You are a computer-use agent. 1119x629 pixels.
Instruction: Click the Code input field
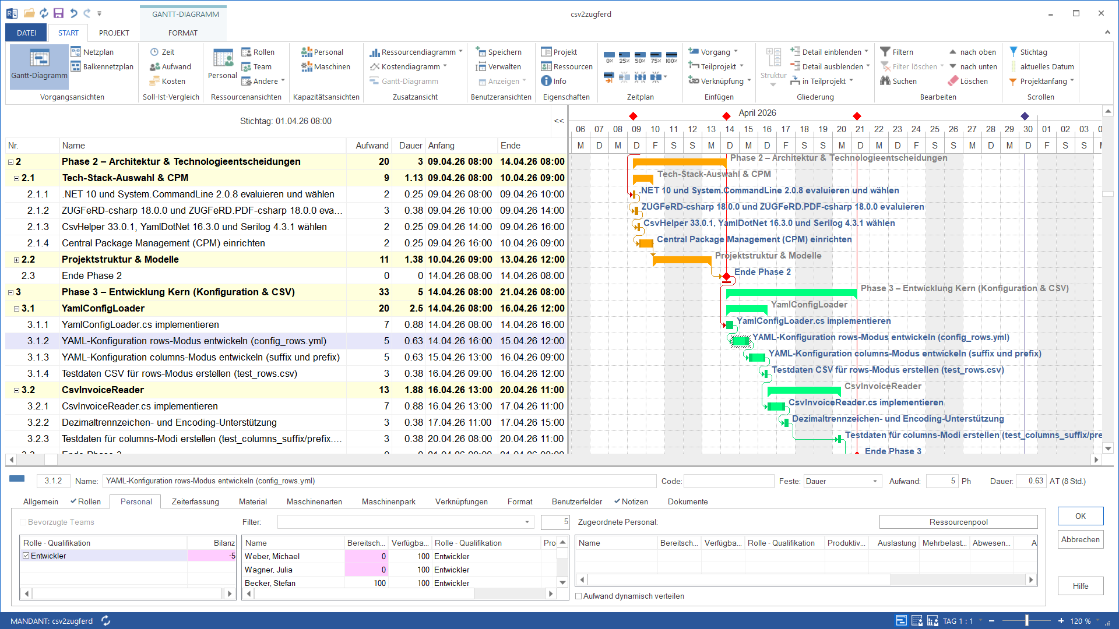pos(729,481)
